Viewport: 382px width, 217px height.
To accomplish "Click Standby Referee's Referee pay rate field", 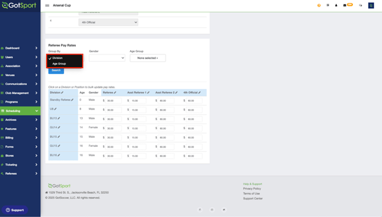I will [113, 101].
